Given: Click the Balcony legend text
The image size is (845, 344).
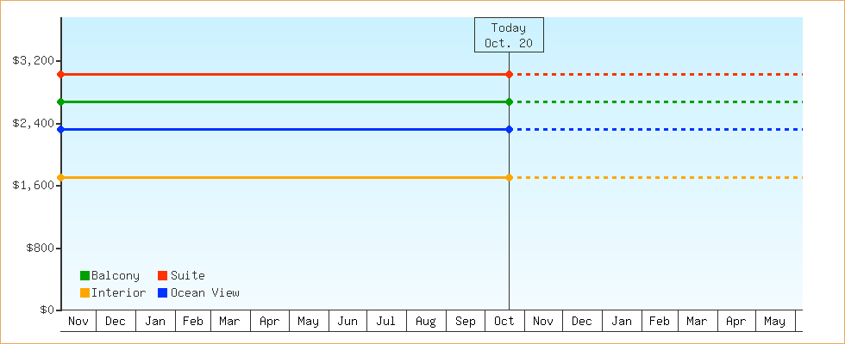Looking at the screenshot, I should pos(115,276).
